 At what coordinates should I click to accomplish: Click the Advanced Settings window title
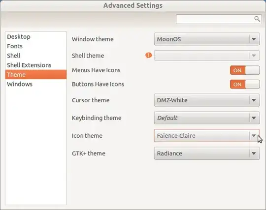133,5
